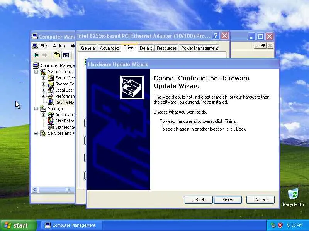This screenshot has width=309, height=231.
Task: Click Computer Management taskbar button
Action: 71,225
